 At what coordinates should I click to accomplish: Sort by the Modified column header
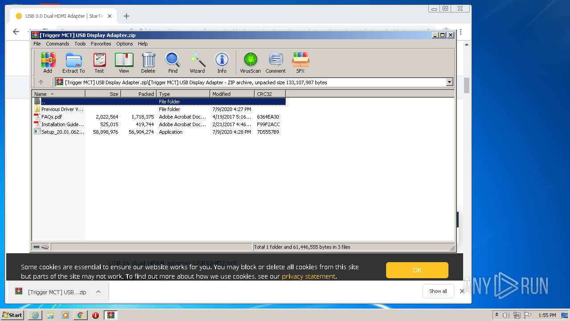[232, 94]
